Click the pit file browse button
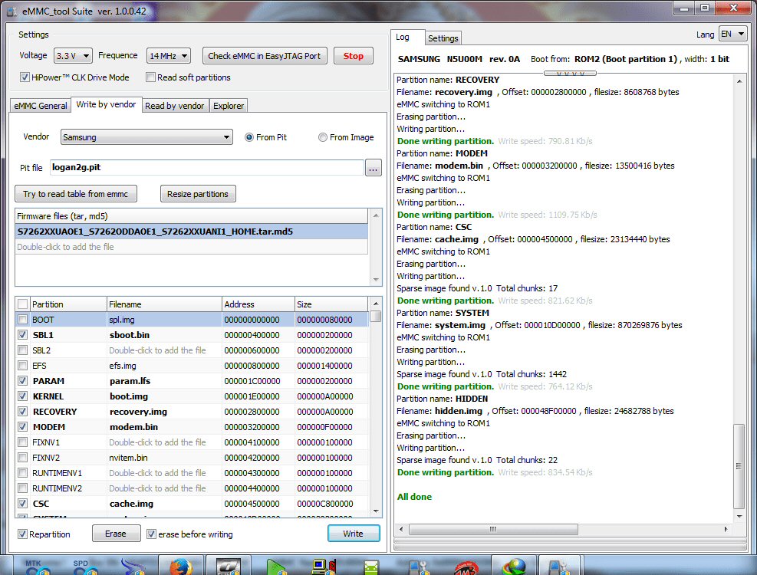 (373, 168)
